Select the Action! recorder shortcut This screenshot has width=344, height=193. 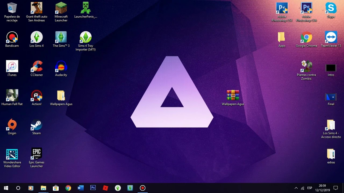click(x=37, y=98)
